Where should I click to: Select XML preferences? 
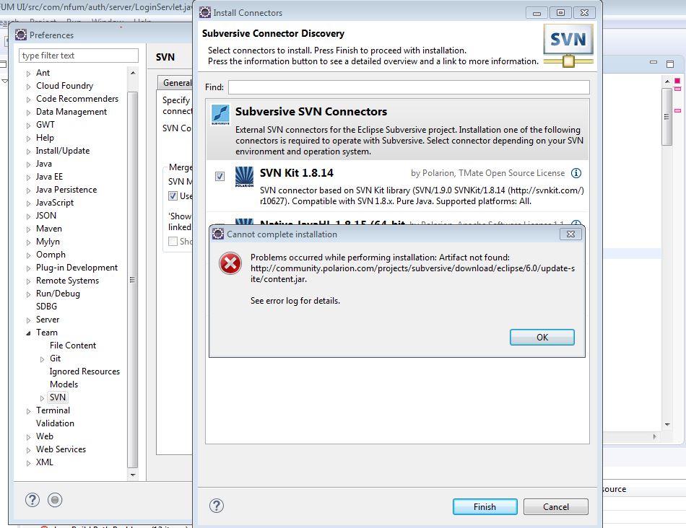coord(45,462)
